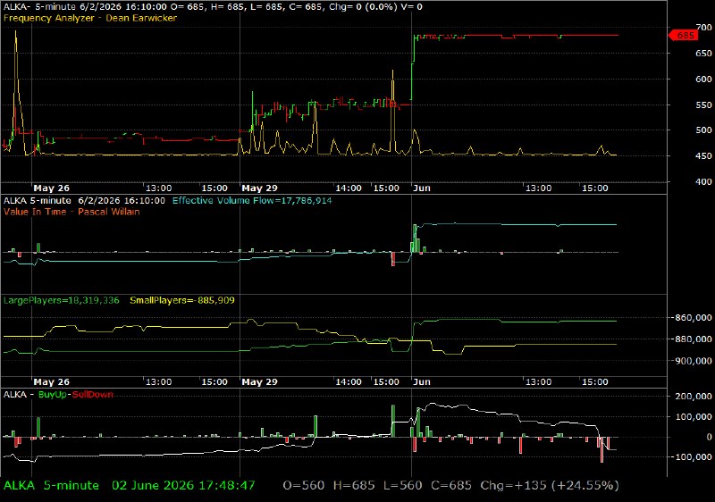
Task: Click the 700 price axis value
Action: tap(703, 28)
